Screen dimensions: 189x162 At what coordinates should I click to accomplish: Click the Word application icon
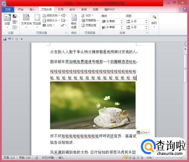(x=4, y=3)
